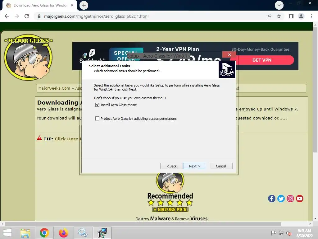Click the site lock icon in address bar
This screenshot has width=318, height=239.
(x=39, y=16)
